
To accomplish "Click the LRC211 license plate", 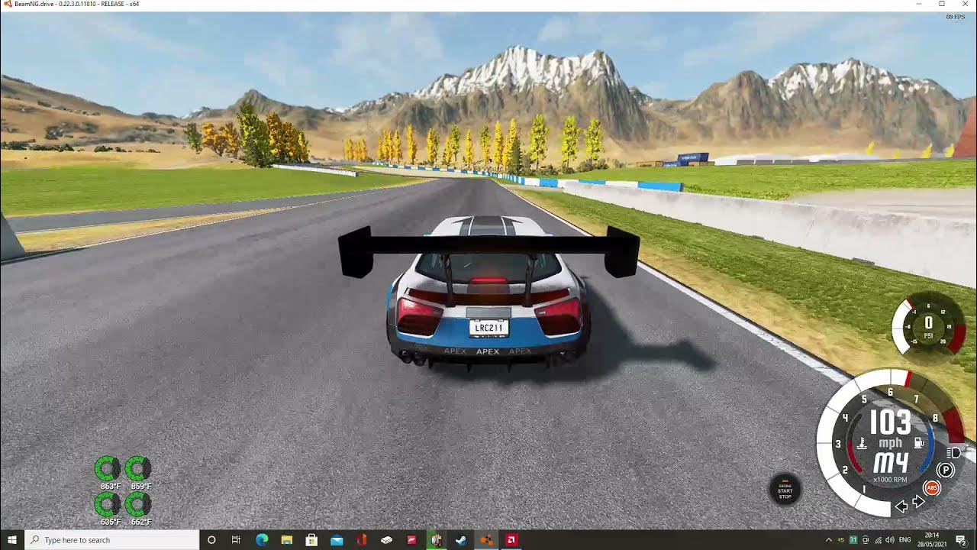I will pyautogui.click(x=488, y=328).
